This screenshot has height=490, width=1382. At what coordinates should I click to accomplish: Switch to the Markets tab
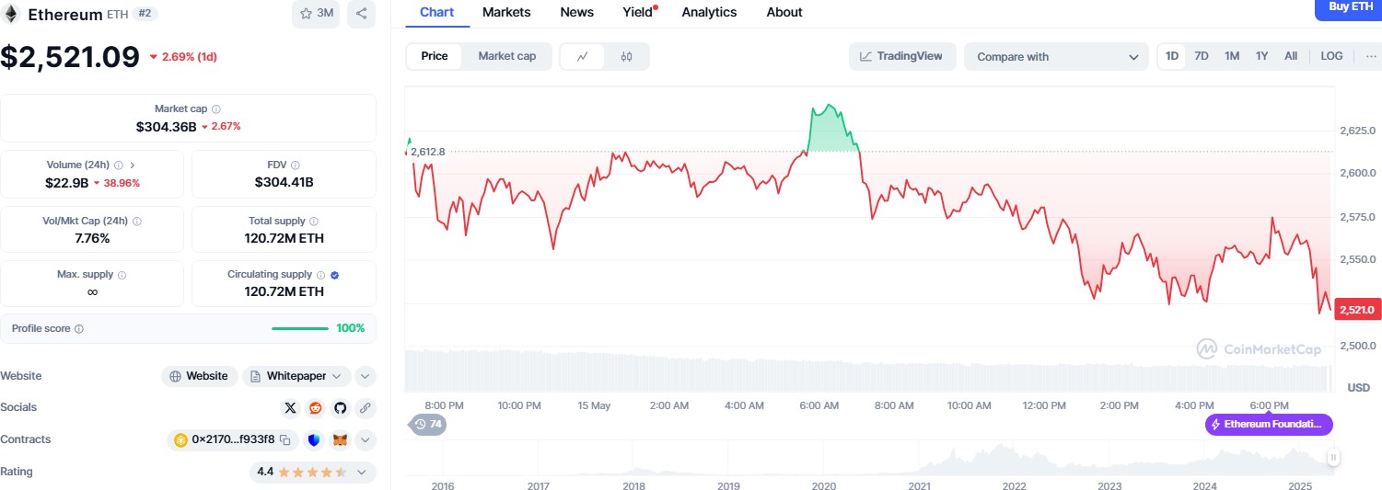(x=506, y=12)
